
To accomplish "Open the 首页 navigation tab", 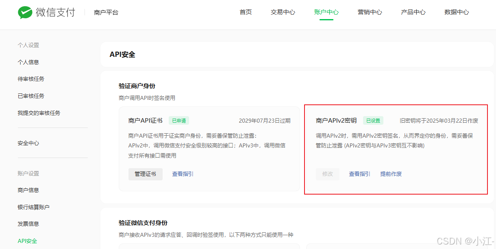I will (x=246, y=12).
